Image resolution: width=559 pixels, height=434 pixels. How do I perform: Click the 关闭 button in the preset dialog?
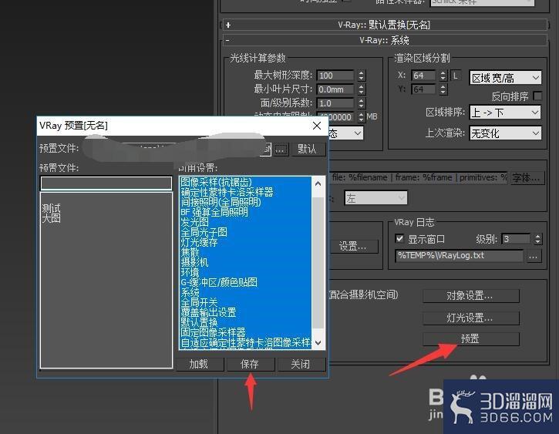click(301, 364)
